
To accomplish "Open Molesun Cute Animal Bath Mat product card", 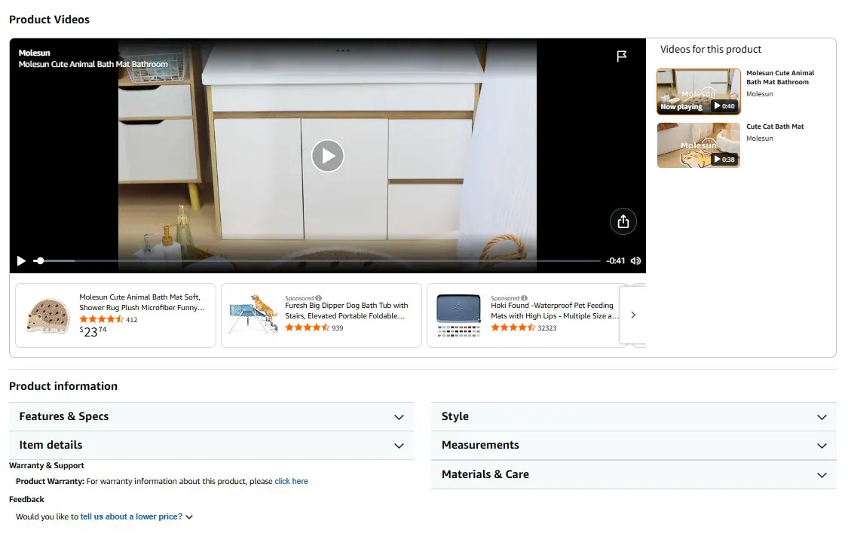I will pyautogui.click(x=116, y=315).
